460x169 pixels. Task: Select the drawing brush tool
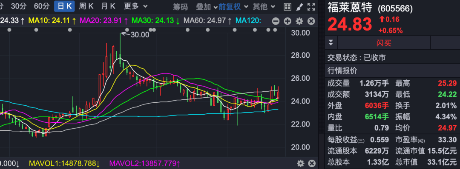[x=299, y=7]
